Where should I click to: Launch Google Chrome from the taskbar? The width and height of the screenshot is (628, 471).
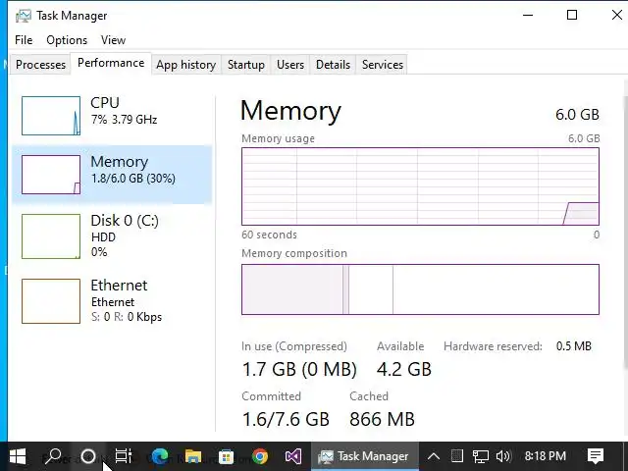[260, 456]
